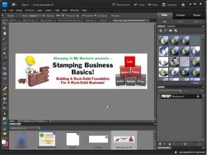Expand the Adjustments panel at the bottom right

[203, 148]
